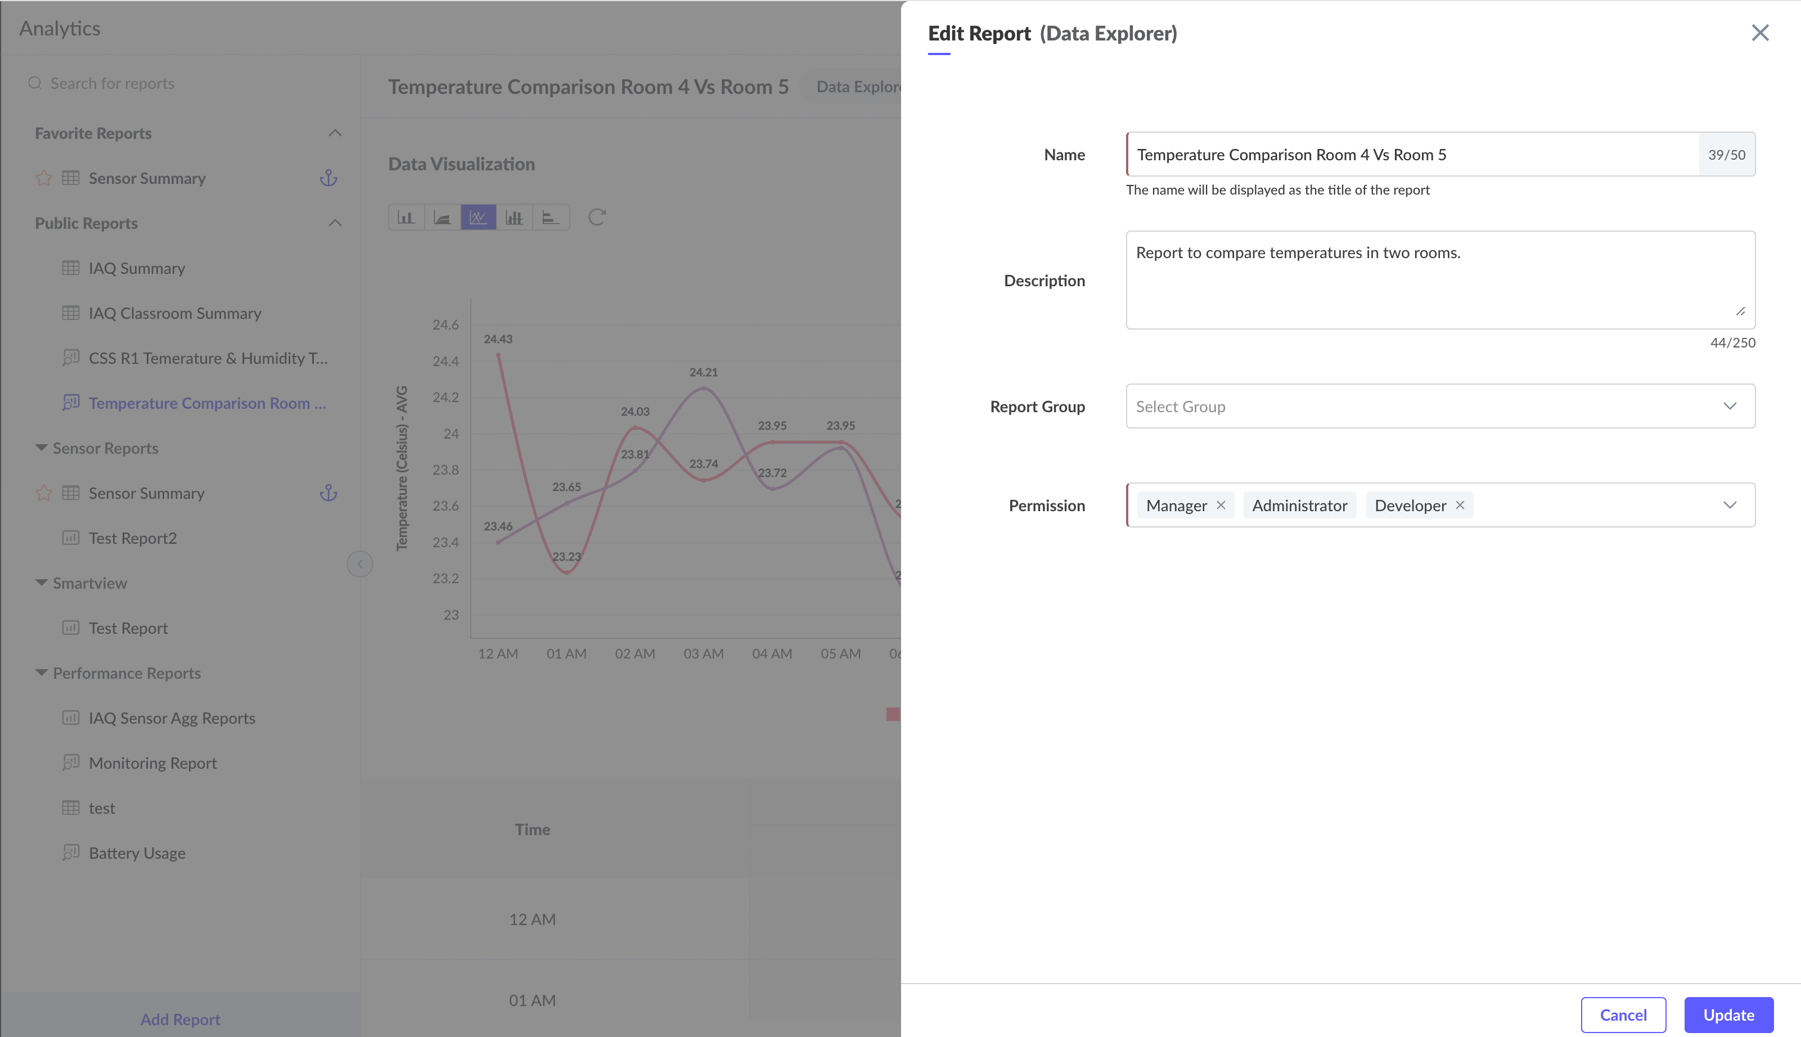Viewport: 1801px width, 1037px height.
Task: Select the bar chart visualization icon
Action: pyautogui.click(x=406, y=217)
